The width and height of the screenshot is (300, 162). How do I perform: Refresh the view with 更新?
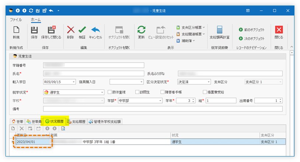[x=141, y=32]
